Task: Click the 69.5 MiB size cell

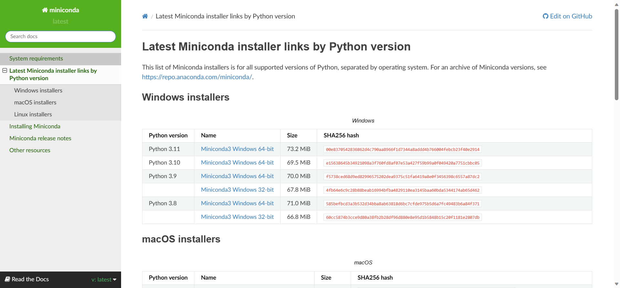Action: [x=299, y=163]
